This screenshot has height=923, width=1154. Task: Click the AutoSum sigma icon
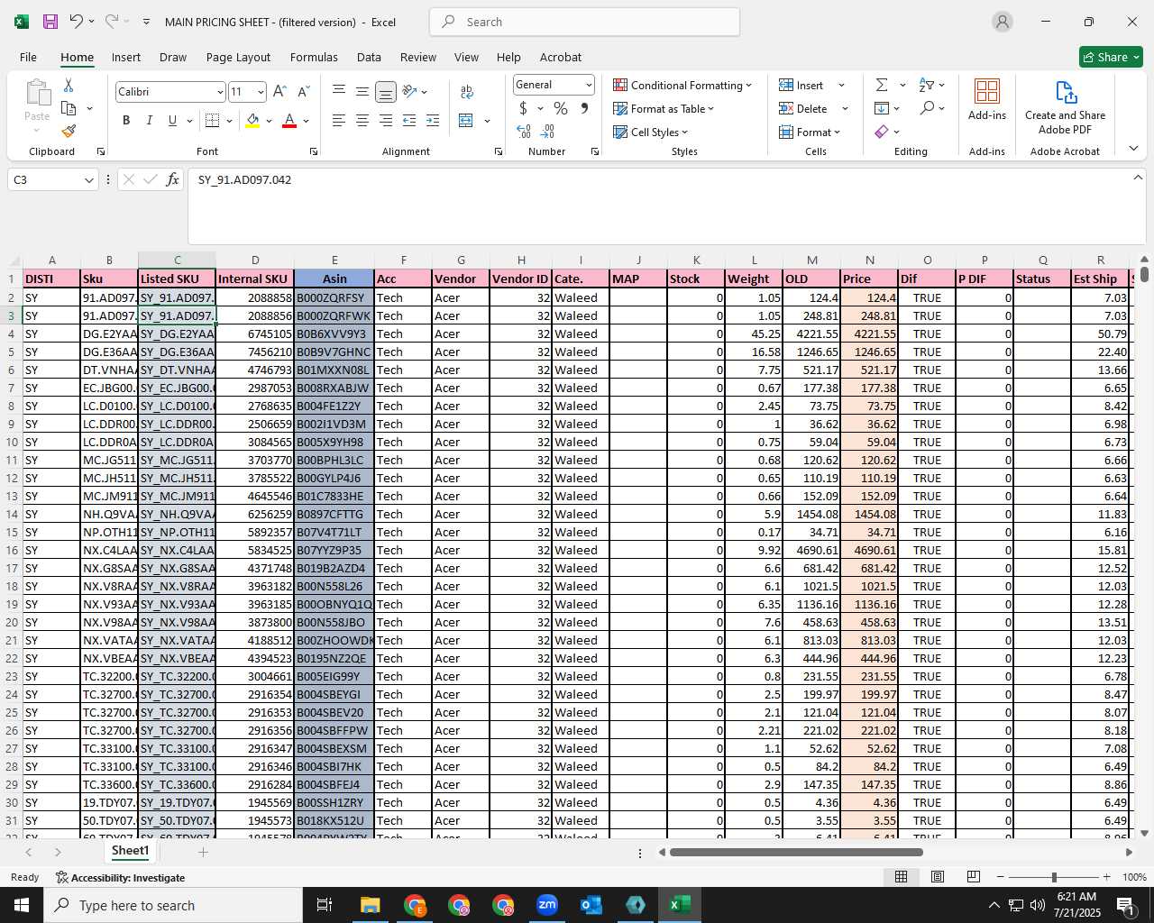coord(882,85)
